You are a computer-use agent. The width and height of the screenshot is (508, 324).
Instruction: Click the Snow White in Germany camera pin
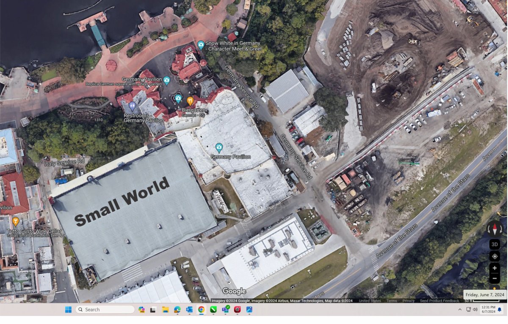tap(201, 44)
